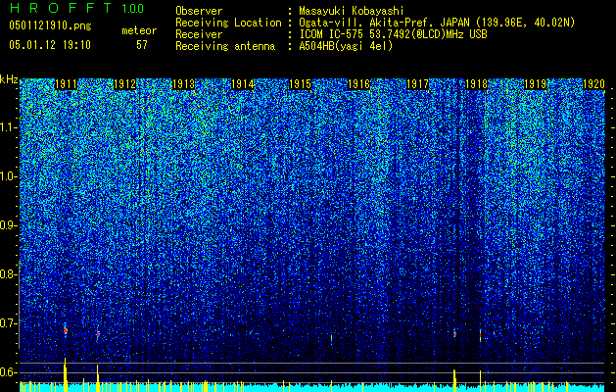This screenshot has width=616, height=392.
Task: Click the yellow power spike between 1917 and 1918
Action: pyautogui.click(x=454, y=380)
